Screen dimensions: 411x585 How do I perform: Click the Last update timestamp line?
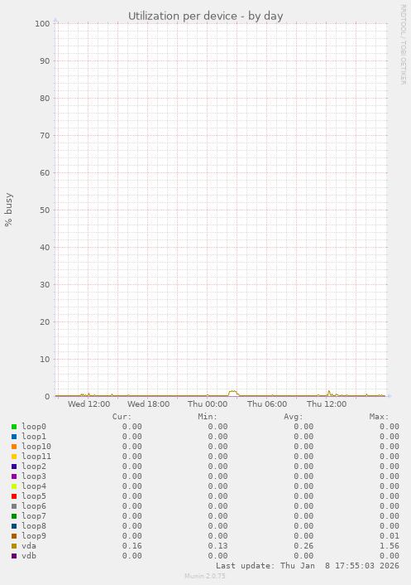click(x=308, y=566)
